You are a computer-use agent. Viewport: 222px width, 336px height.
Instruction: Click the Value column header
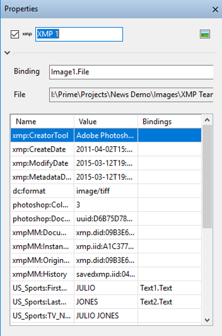point(106,122)
